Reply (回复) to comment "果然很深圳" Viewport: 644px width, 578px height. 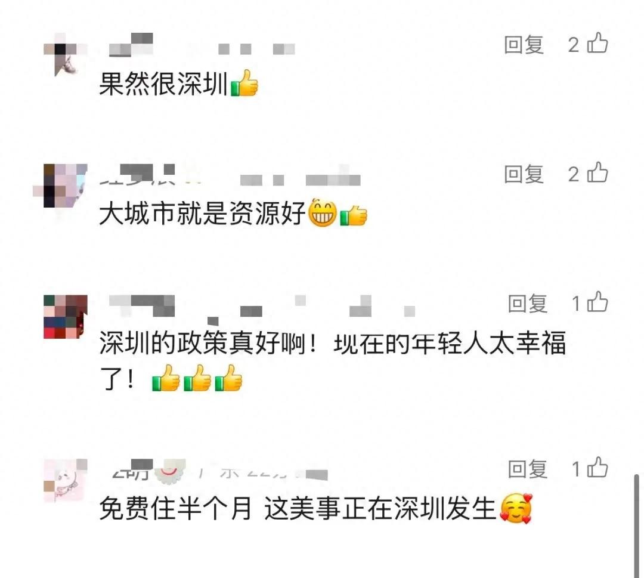click(x=524, y=45)
